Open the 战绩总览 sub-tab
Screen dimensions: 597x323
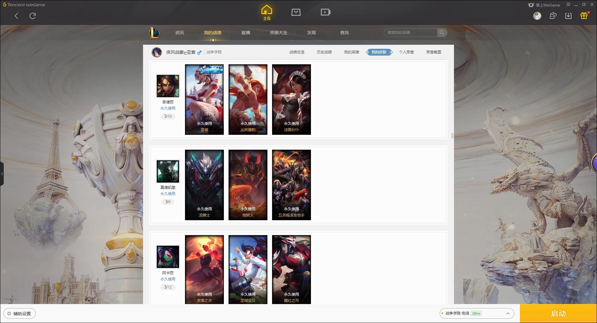pos(297,52)
